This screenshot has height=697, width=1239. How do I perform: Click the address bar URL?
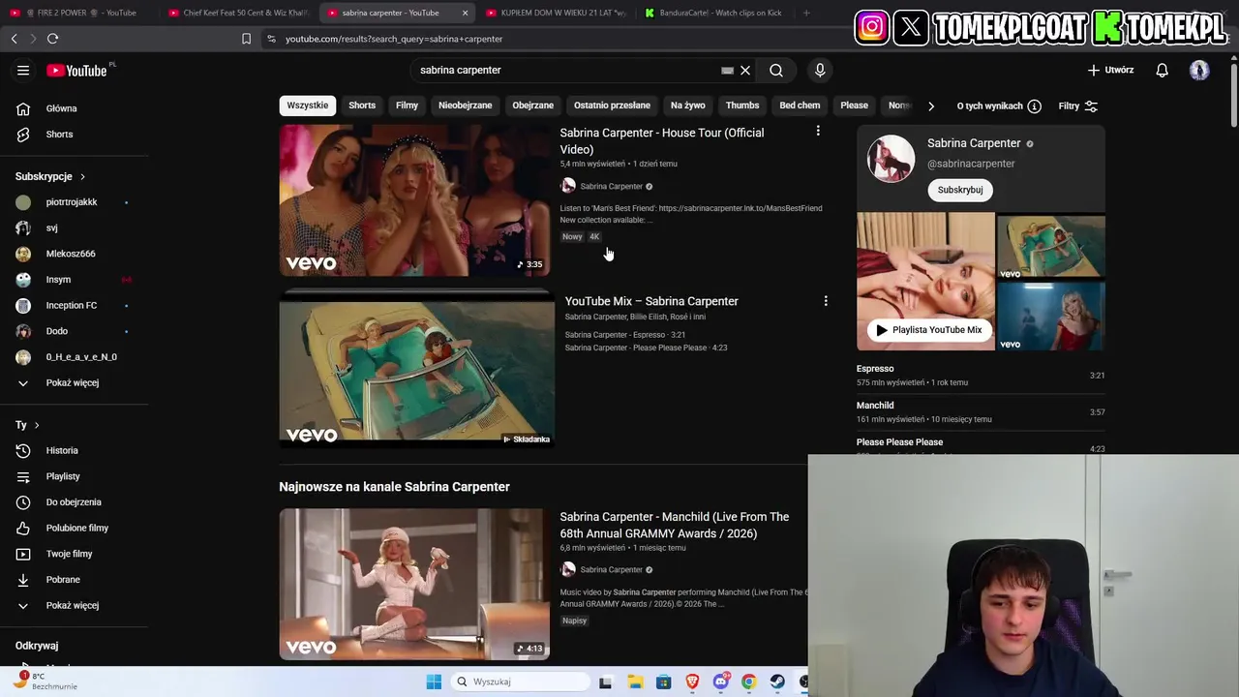tap(394, 39)
